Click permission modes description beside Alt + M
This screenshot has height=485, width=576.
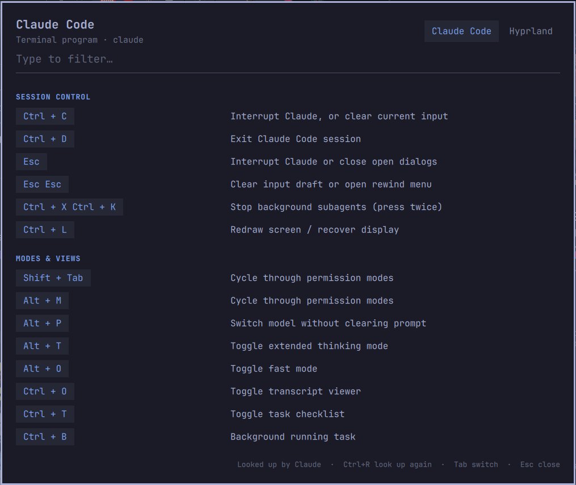(312, 301)
